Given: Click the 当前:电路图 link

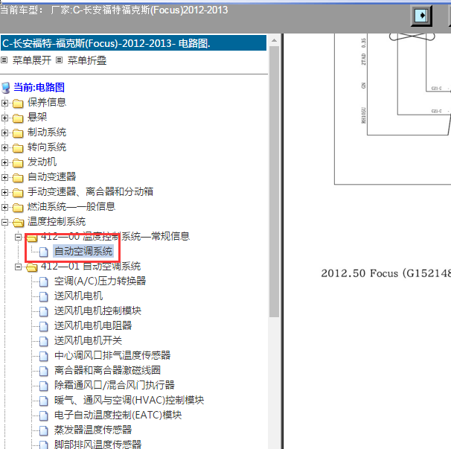Looking at the screenshot, I should click(x=39, y=88).
